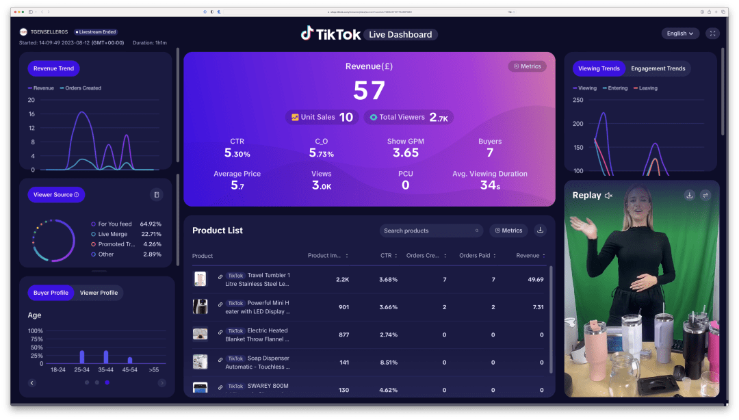Screen dimensions: 739x420
Task: Open link icon for SWAREY 800M product
Action: point(220,387)
